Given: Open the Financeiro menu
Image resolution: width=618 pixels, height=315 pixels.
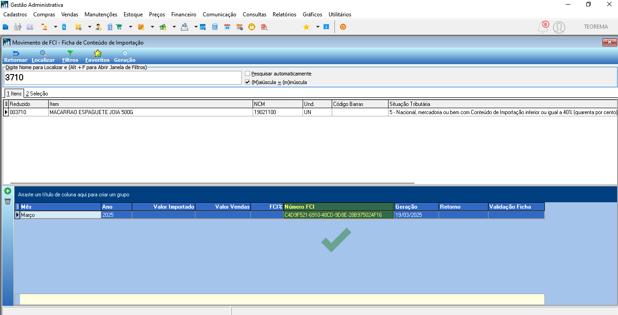Looking at the screenshot, I should (184, 15).
